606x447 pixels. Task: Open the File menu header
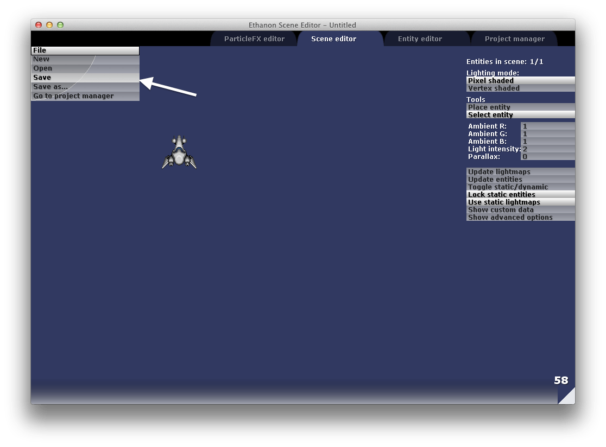(x=85, y=50)
